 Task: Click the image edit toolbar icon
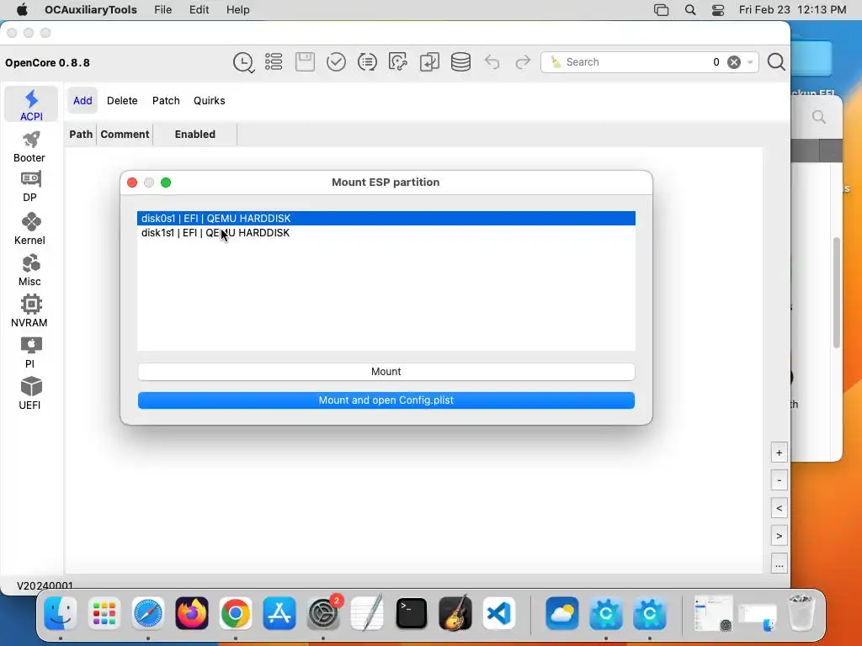(398, 62)
